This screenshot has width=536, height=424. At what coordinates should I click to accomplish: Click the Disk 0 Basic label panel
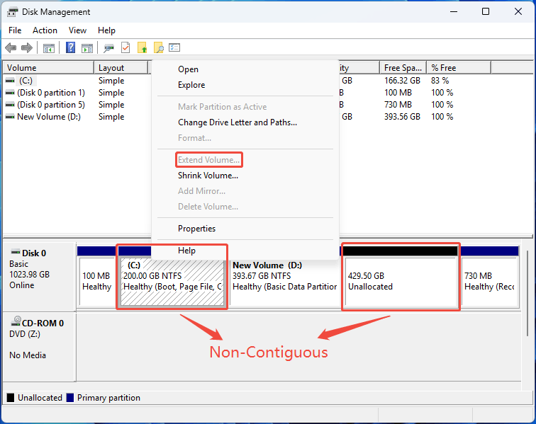(x=39, y=276)
